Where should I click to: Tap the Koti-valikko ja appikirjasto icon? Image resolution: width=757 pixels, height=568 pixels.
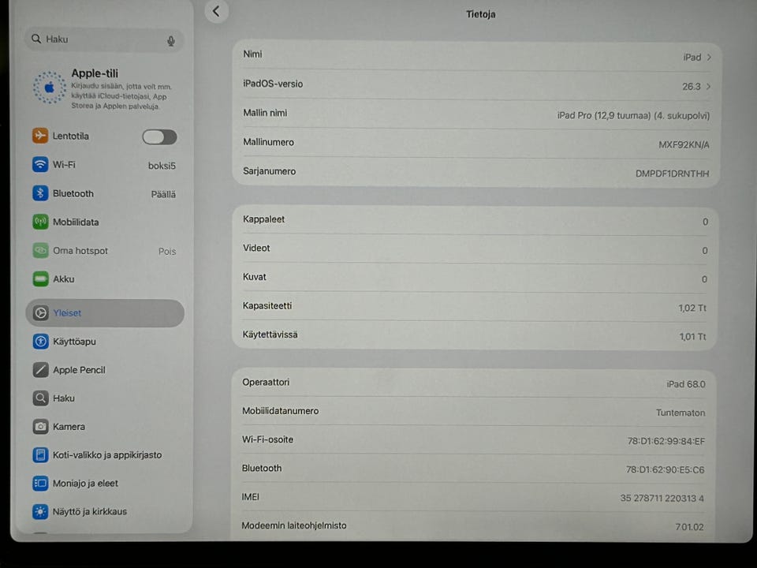[x=40, y=455]
